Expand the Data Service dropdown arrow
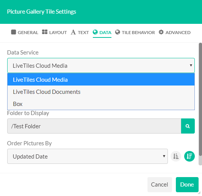This screenshot has width=202, height=196. tap(191, 65)
